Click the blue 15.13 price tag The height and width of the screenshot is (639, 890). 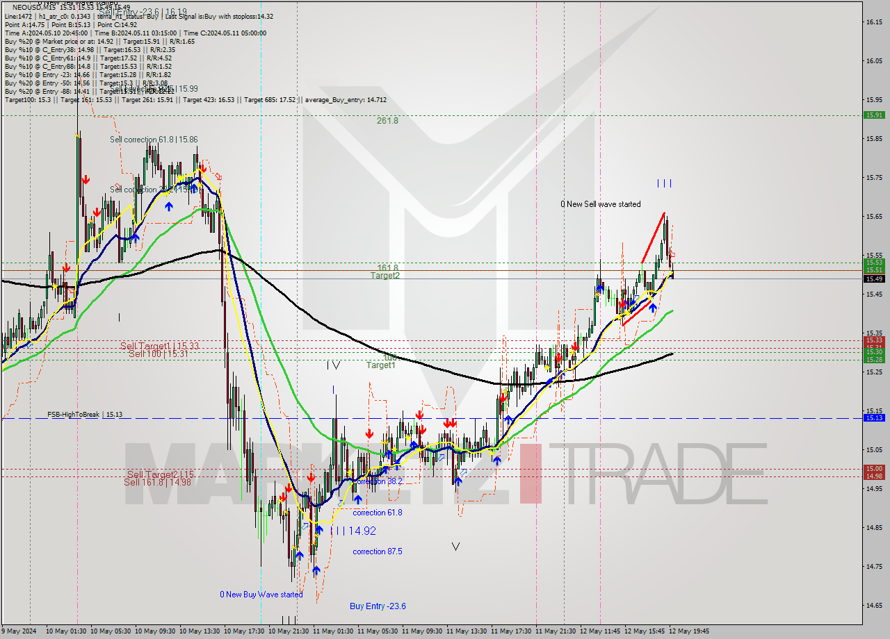pyautogui.click(x=874, y=418)
